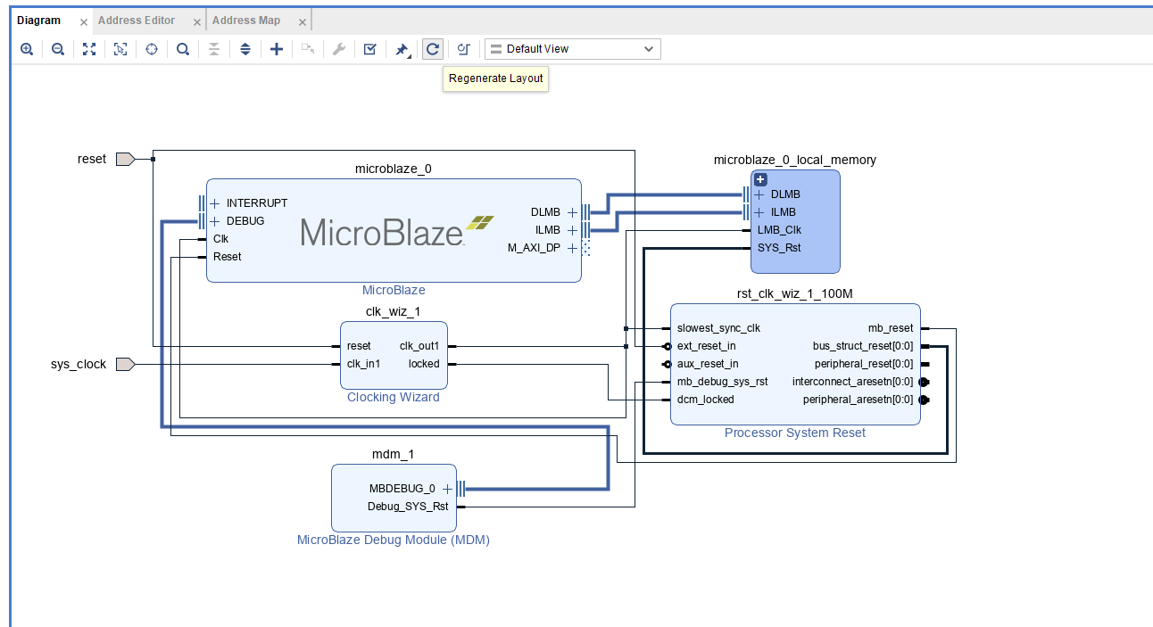Image resolution: width=1153 pixels, height=627 pixels.
Task: Expand the INTERRUPT port on microblaze_0
Action: pos(214,203)
